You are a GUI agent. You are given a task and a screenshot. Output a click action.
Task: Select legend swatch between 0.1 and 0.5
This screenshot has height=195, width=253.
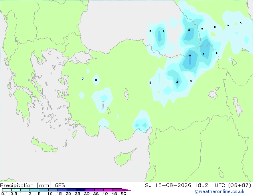7,190
